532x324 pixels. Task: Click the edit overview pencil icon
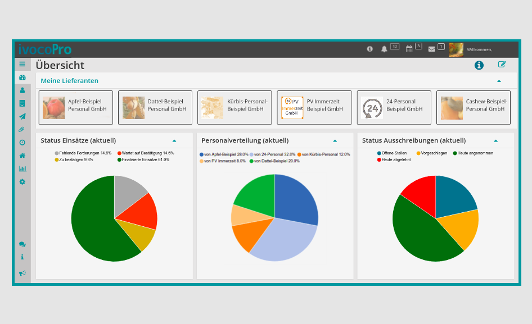tap(502, 65)
